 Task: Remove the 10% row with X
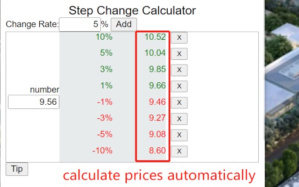point(179,37)
